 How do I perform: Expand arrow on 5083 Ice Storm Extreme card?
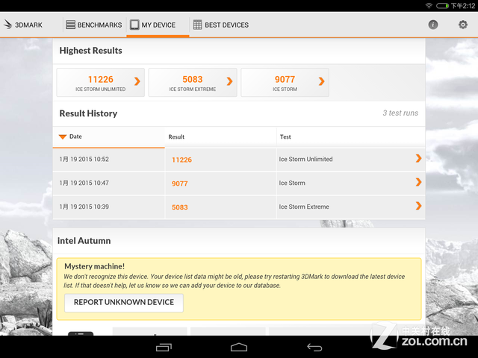click(x=229, y=81)
